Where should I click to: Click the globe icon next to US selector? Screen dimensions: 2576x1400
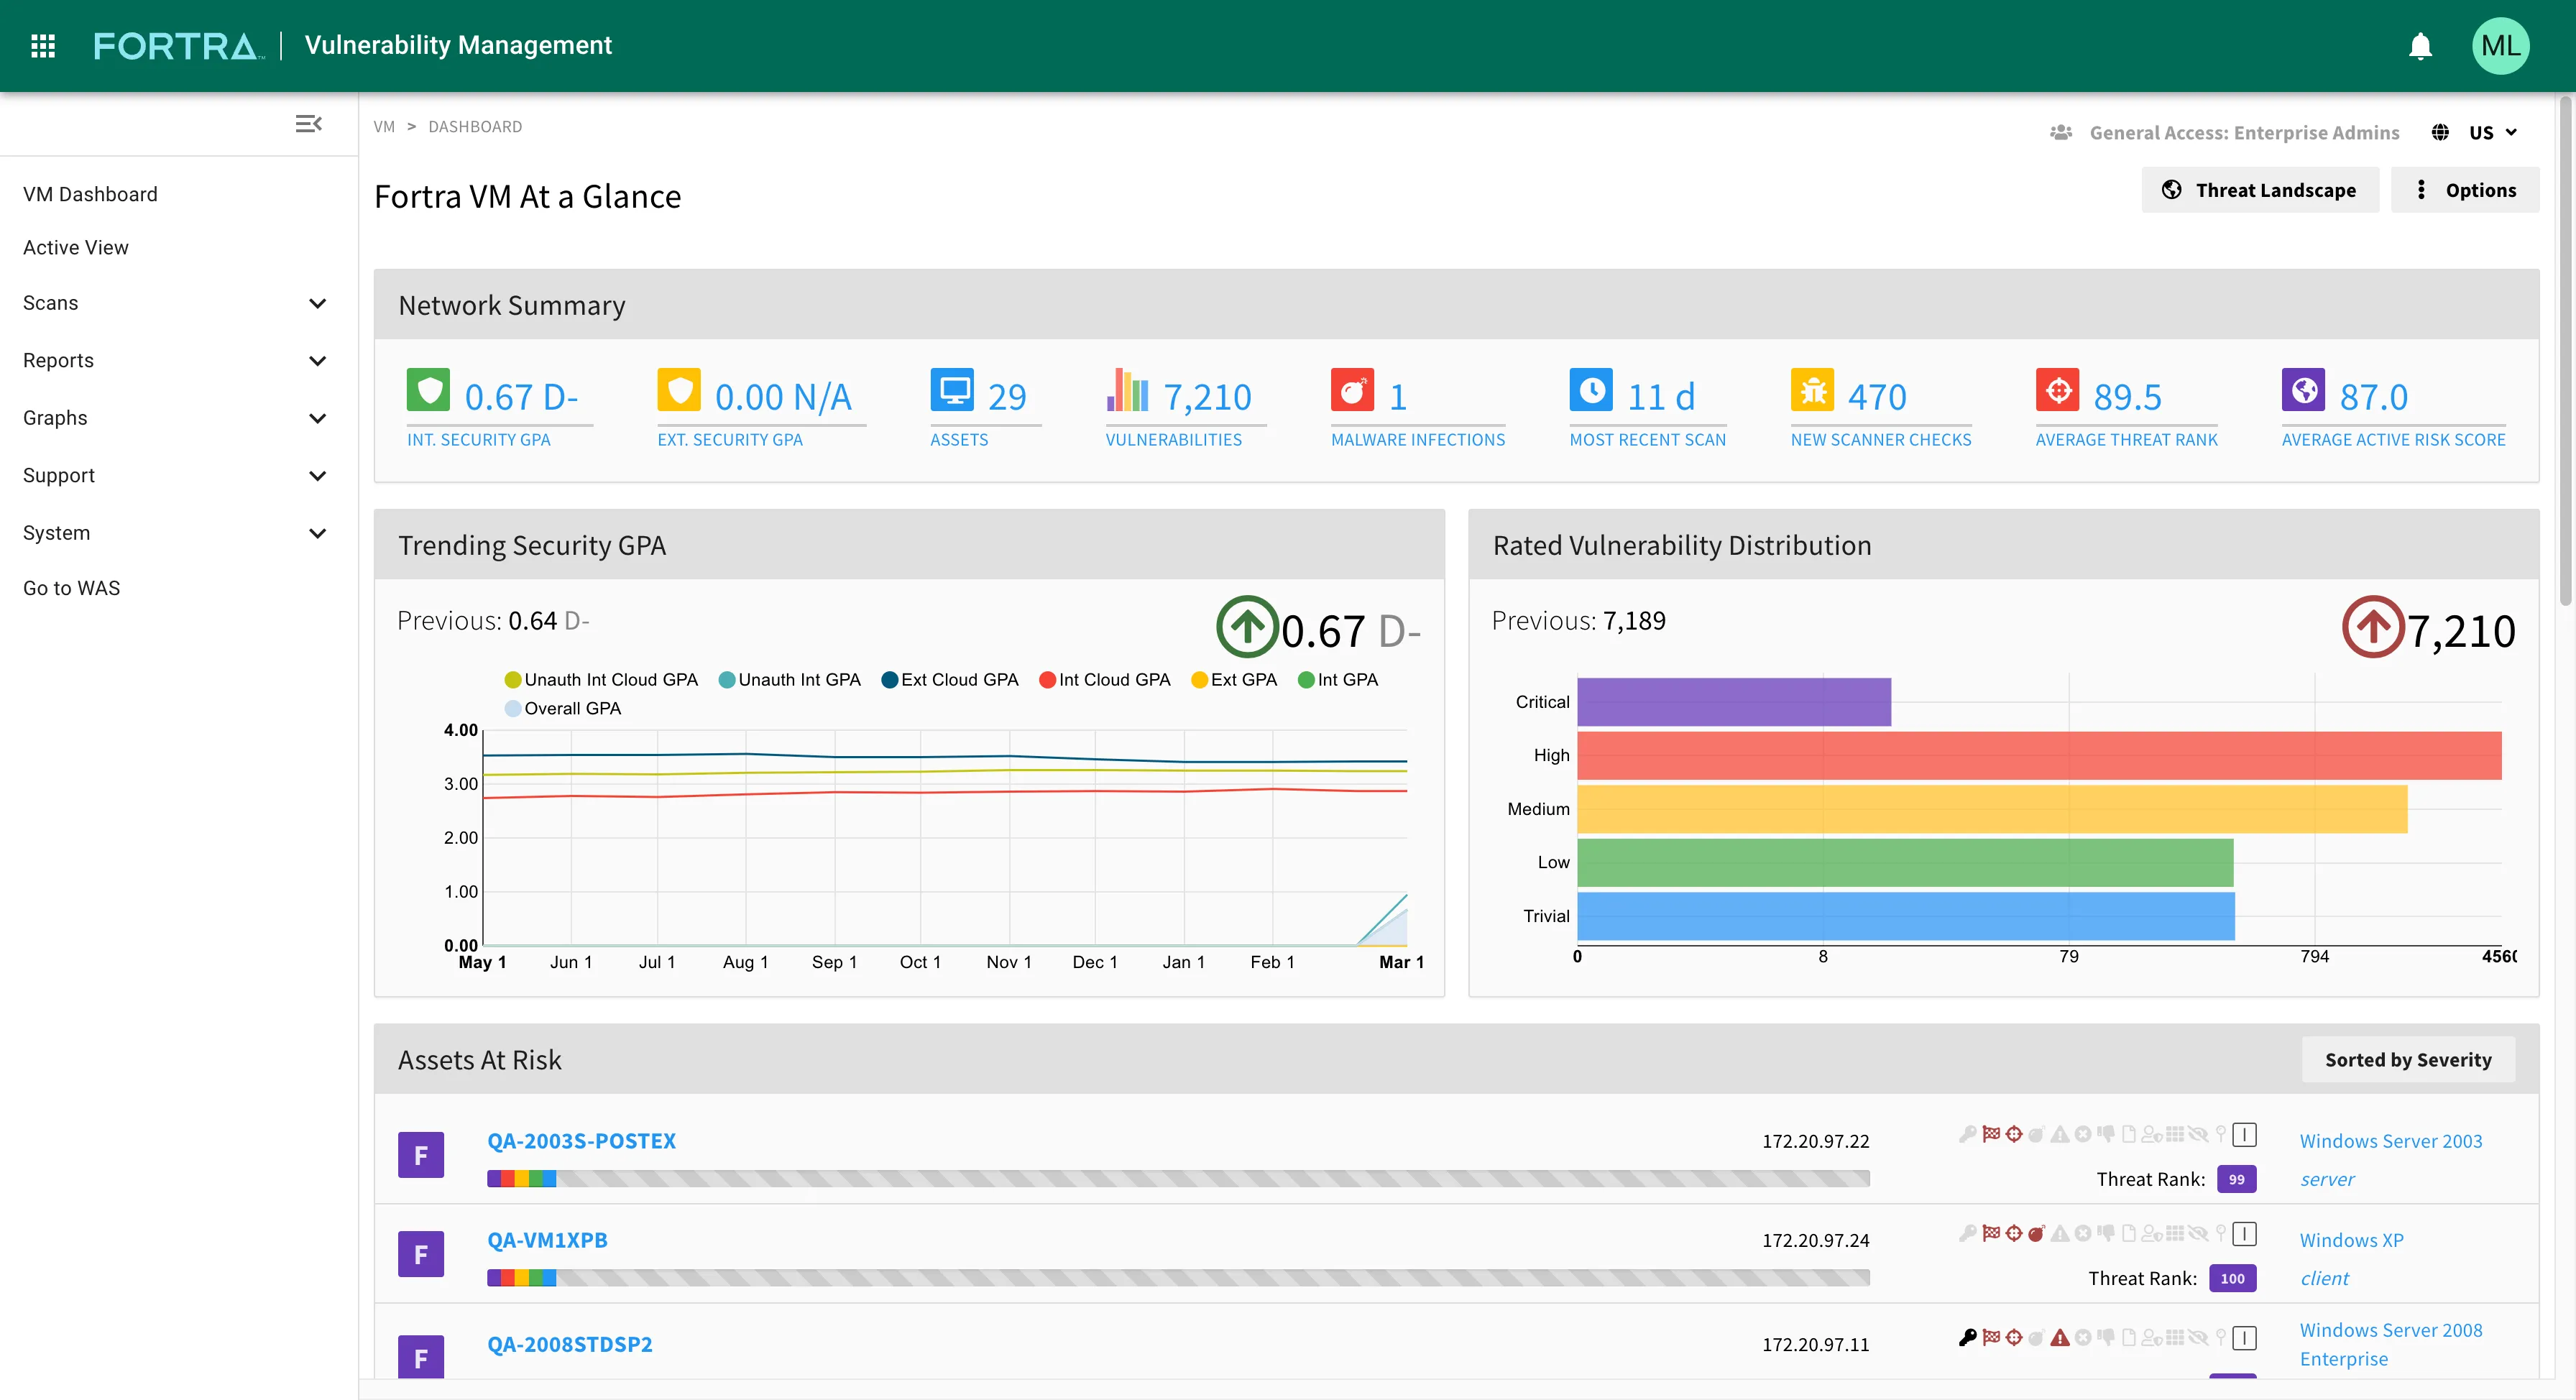pos(2440,132)
